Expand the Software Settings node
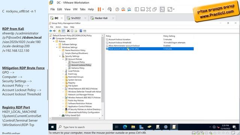Viewport: 240px width, 135px height. (x=57, y=44)
